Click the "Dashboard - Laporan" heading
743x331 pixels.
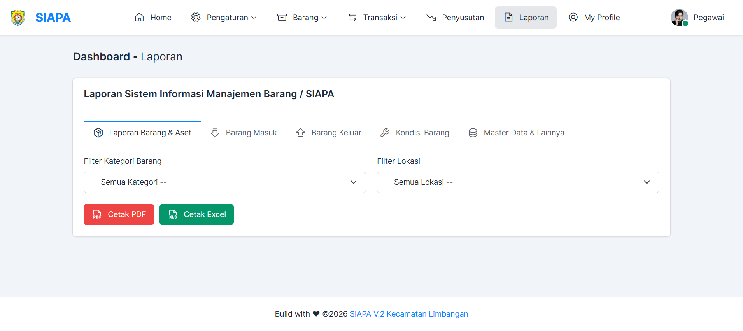128,57
